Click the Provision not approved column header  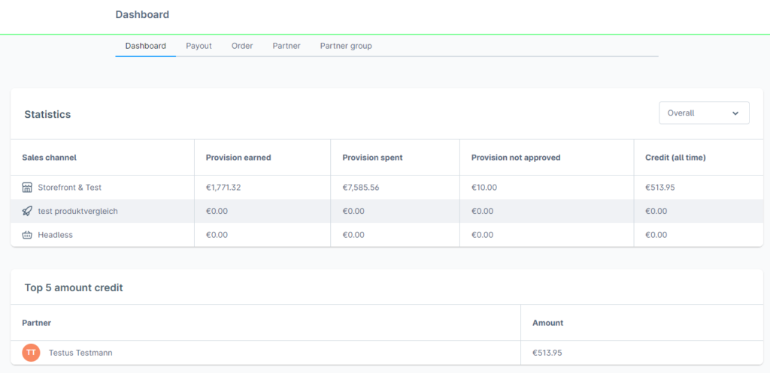(516, 158)
